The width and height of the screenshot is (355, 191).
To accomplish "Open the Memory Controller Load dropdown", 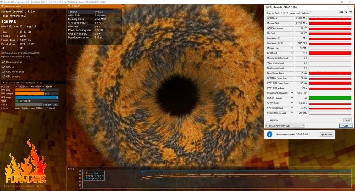I will [292, 58].
